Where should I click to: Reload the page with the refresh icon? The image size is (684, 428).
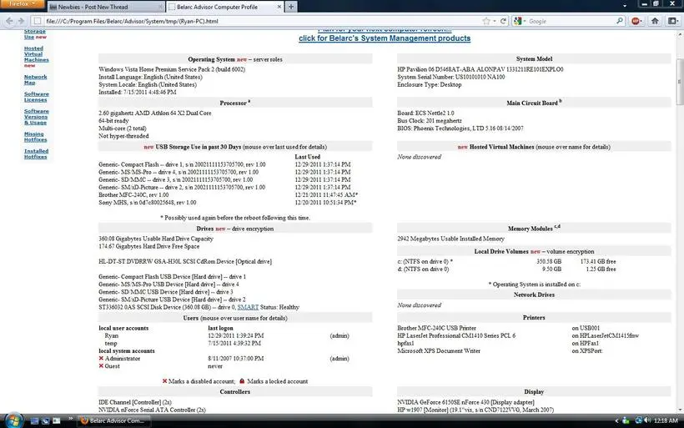[x=503, y=21]
